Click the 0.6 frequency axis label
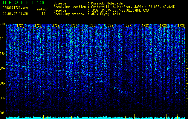Screen dimensions: 188x119 pos(2,113)
